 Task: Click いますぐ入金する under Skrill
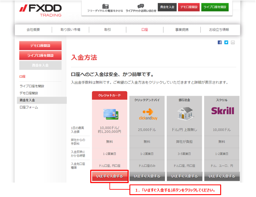coord(222,176)
